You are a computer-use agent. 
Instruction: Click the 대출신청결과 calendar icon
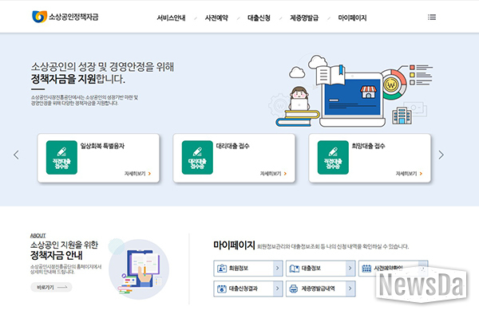(x=221, y=288)
